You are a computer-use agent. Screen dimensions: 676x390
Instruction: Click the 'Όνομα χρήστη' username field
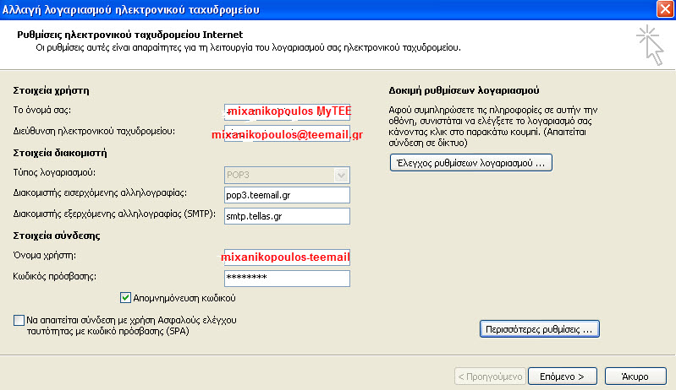(287, 257)
